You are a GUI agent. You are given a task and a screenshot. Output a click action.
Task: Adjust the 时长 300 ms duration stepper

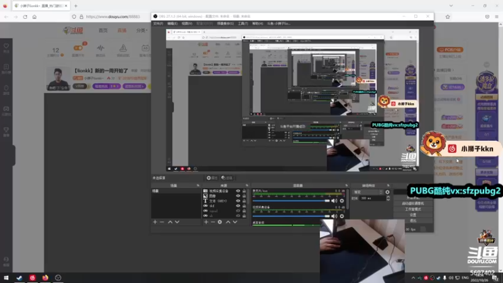click(388, 199)
